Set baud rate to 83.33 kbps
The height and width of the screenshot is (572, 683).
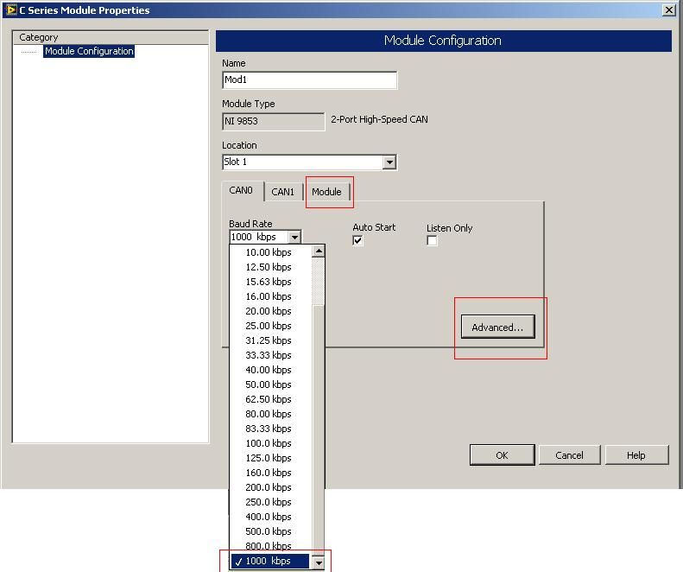point(270,429)
